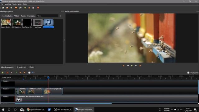Viewport: 199px width, 112px height.
Task: Toggle the red snapping magnet icon
Action: [x=7, y=72]
